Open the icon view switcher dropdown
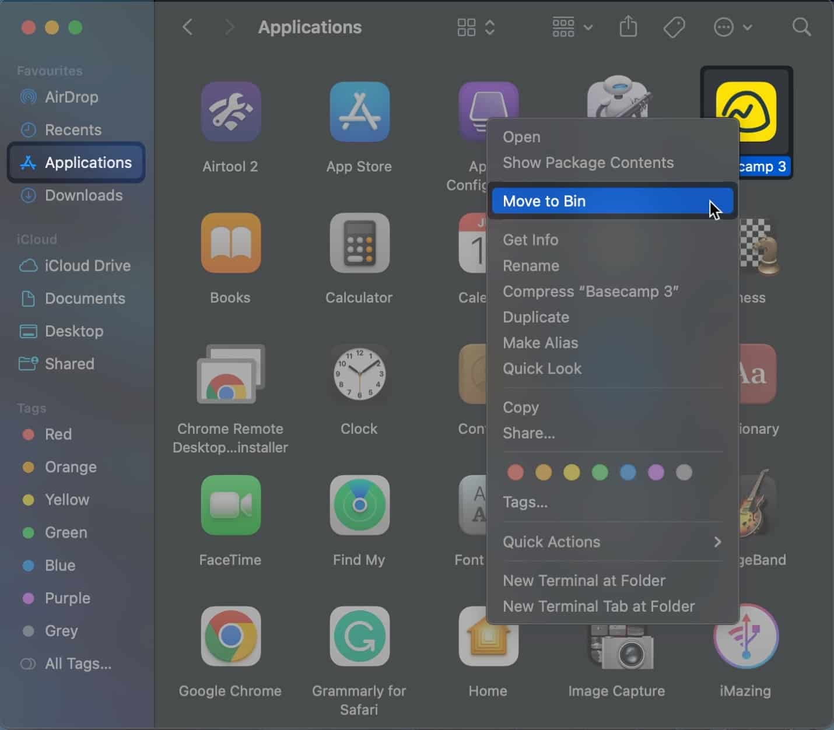 476,27
